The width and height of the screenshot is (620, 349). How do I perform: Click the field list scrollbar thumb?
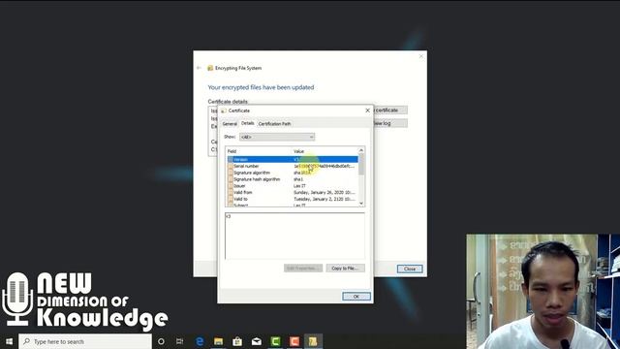coord(361,164)
